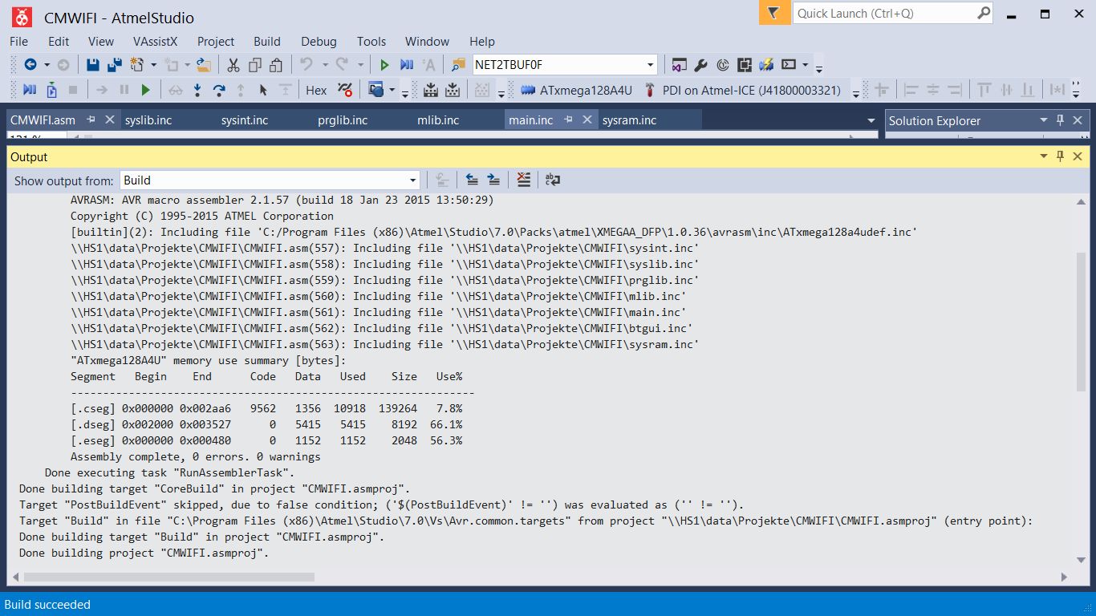Expand the NET2TBUF0F find combo box

coord(651,65)
